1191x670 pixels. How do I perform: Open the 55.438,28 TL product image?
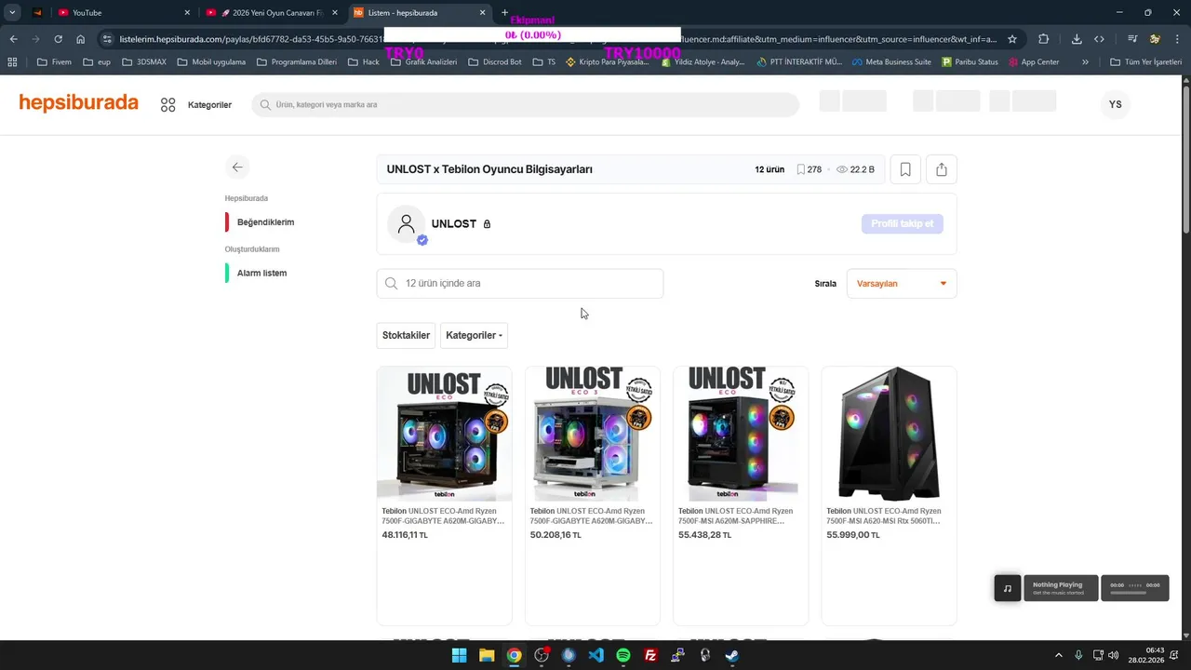tap(741, 434)
